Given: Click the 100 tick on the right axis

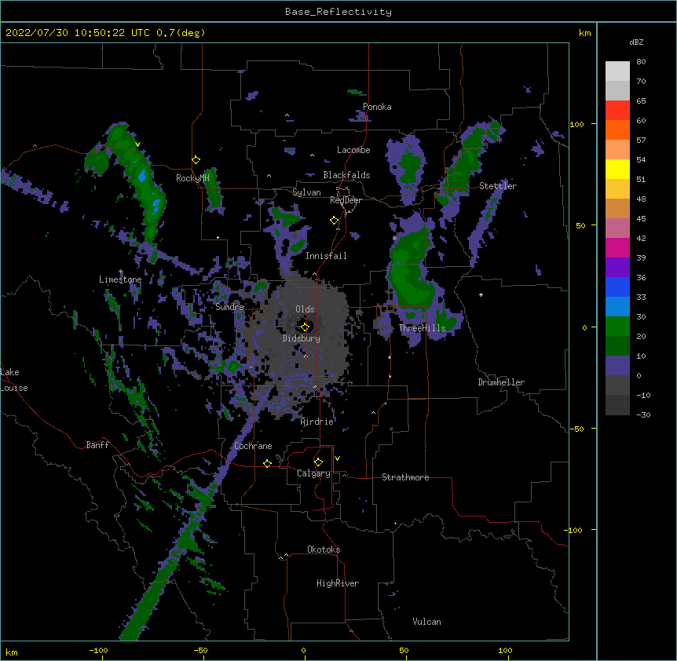Looking at the screenshot, I should (576, 124).
